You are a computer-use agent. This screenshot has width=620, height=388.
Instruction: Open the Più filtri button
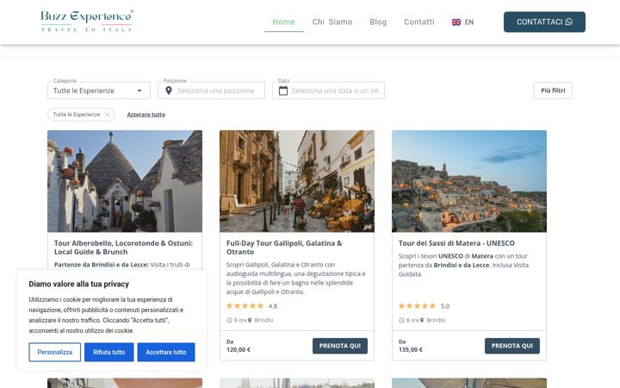click(x=553, y=91)
